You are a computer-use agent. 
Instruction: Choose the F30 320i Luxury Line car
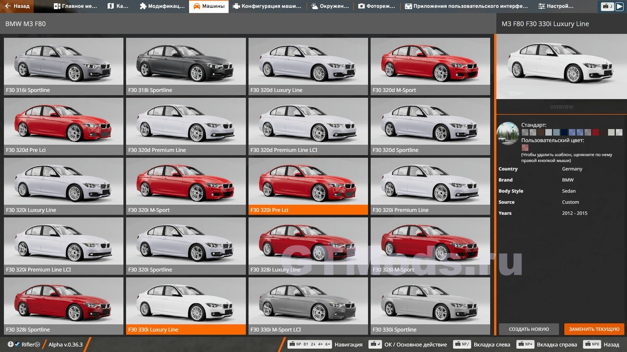(x=63, y=186)
